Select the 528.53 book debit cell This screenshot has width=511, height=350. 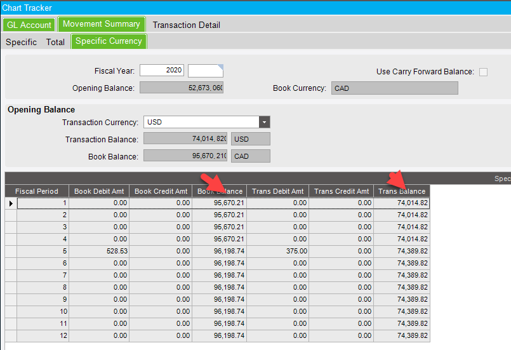pyautogui.click(x=98, y=251)
